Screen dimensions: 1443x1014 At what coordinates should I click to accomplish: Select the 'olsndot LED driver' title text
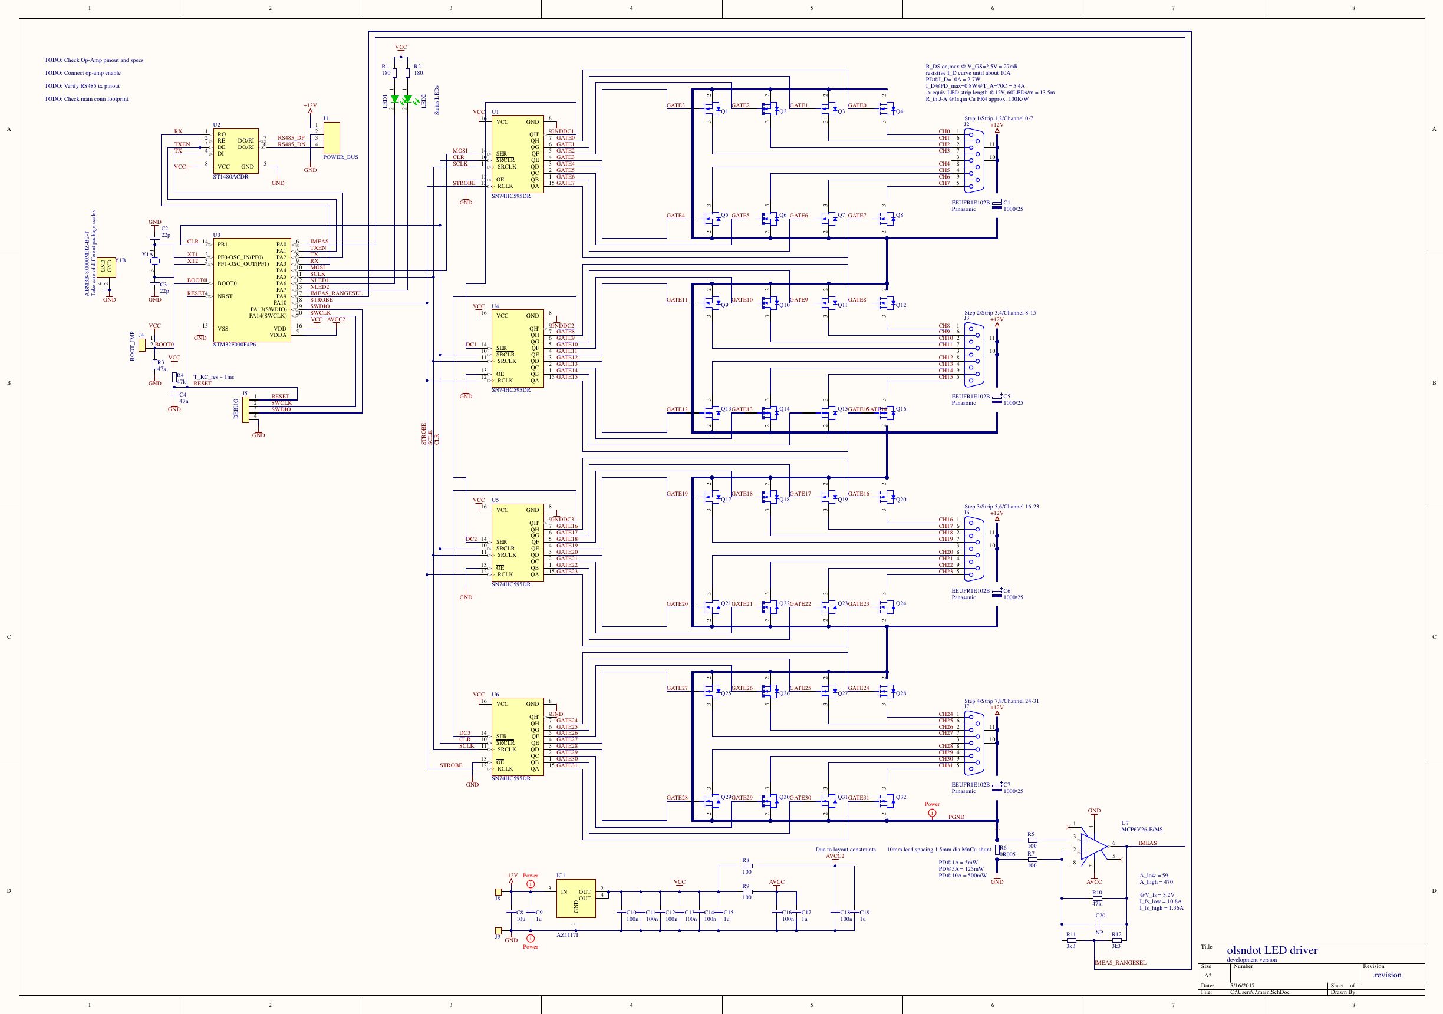1271,950
